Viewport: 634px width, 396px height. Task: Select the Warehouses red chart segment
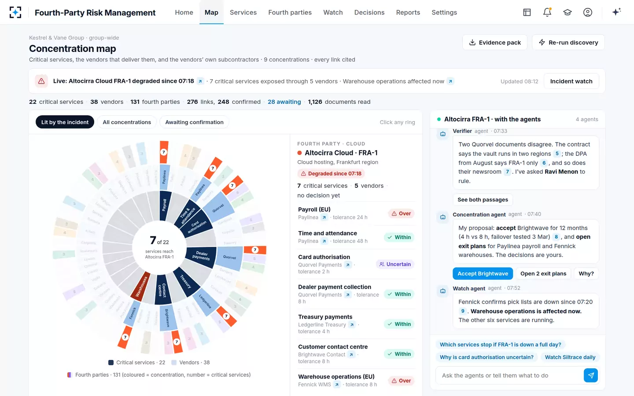[x=141, y=286]
